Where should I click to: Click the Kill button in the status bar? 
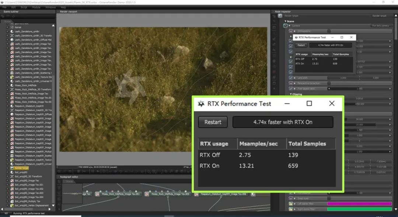click(x=6, y=213)
